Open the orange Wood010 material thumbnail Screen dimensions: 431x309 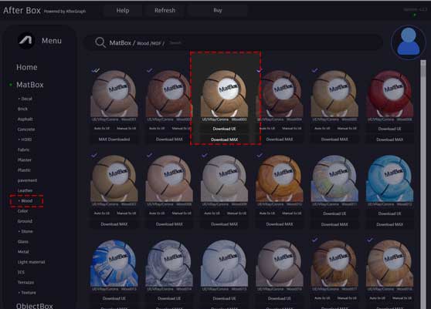(280, 178)
